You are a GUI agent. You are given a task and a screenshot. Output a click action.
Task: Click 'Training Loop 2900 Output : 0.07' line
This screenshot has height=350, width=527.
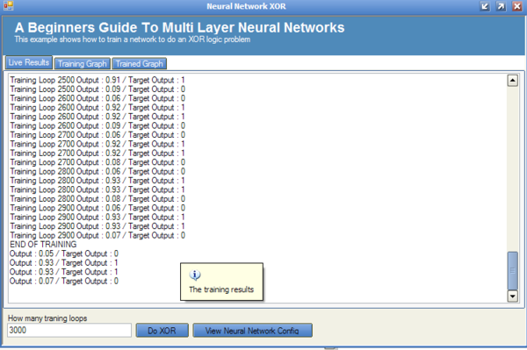coord(97,235)
